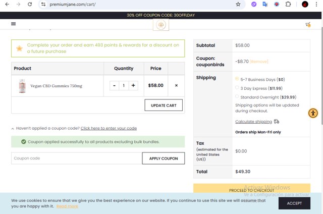Click the earn 493 points rewards notice
This screenshot has height=214, width=323.
(x=98, y=48)
